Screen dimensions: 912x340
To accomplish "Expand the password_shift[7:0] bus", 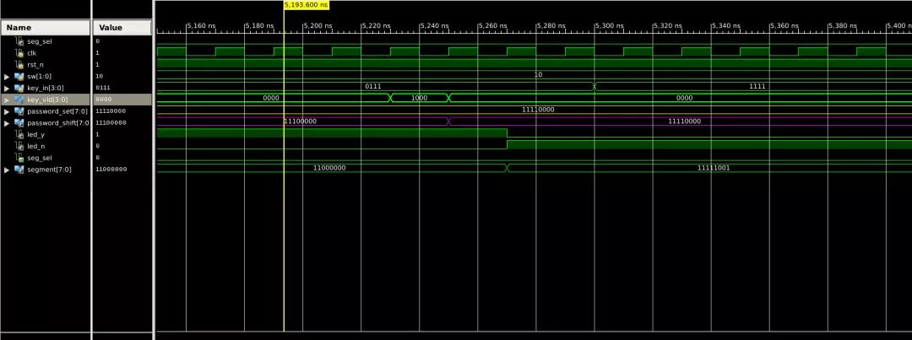I will (8, 123).
